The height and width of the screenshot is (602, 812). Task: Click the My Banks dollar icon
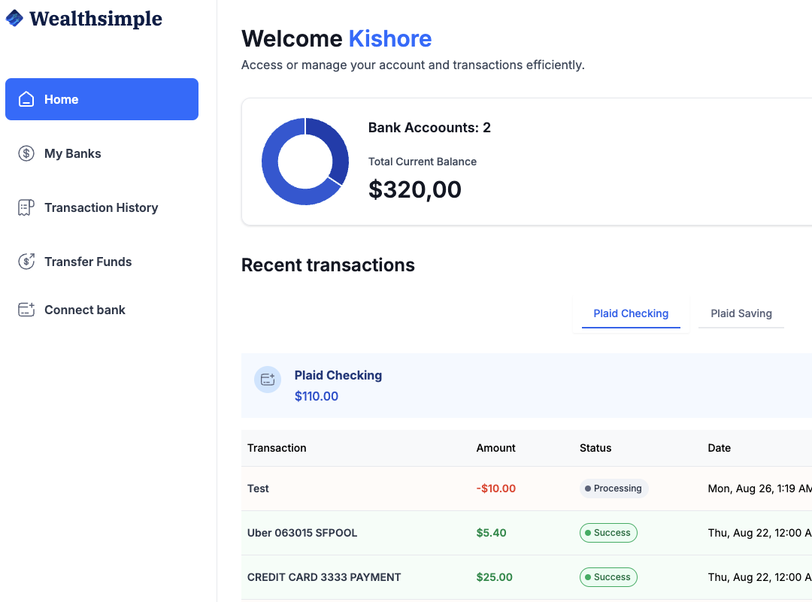26,153
